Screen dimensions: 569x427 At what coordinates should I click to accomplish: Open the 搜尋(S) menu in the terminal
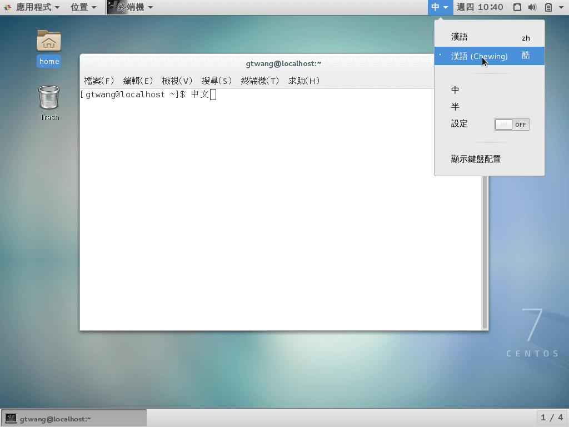coord(217,81)
